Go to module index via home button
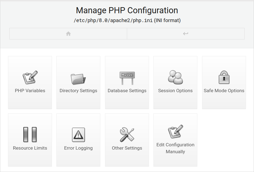 [x=68, y=34]
